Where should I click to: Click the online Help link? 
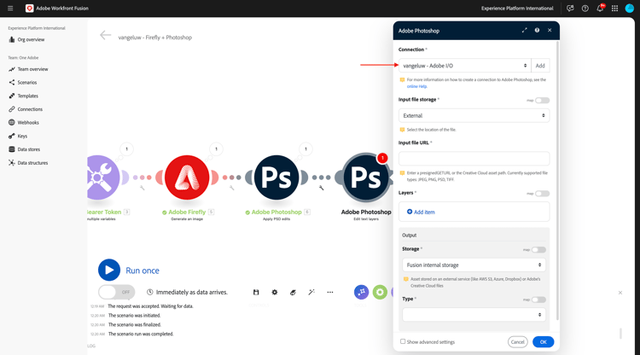416,86
